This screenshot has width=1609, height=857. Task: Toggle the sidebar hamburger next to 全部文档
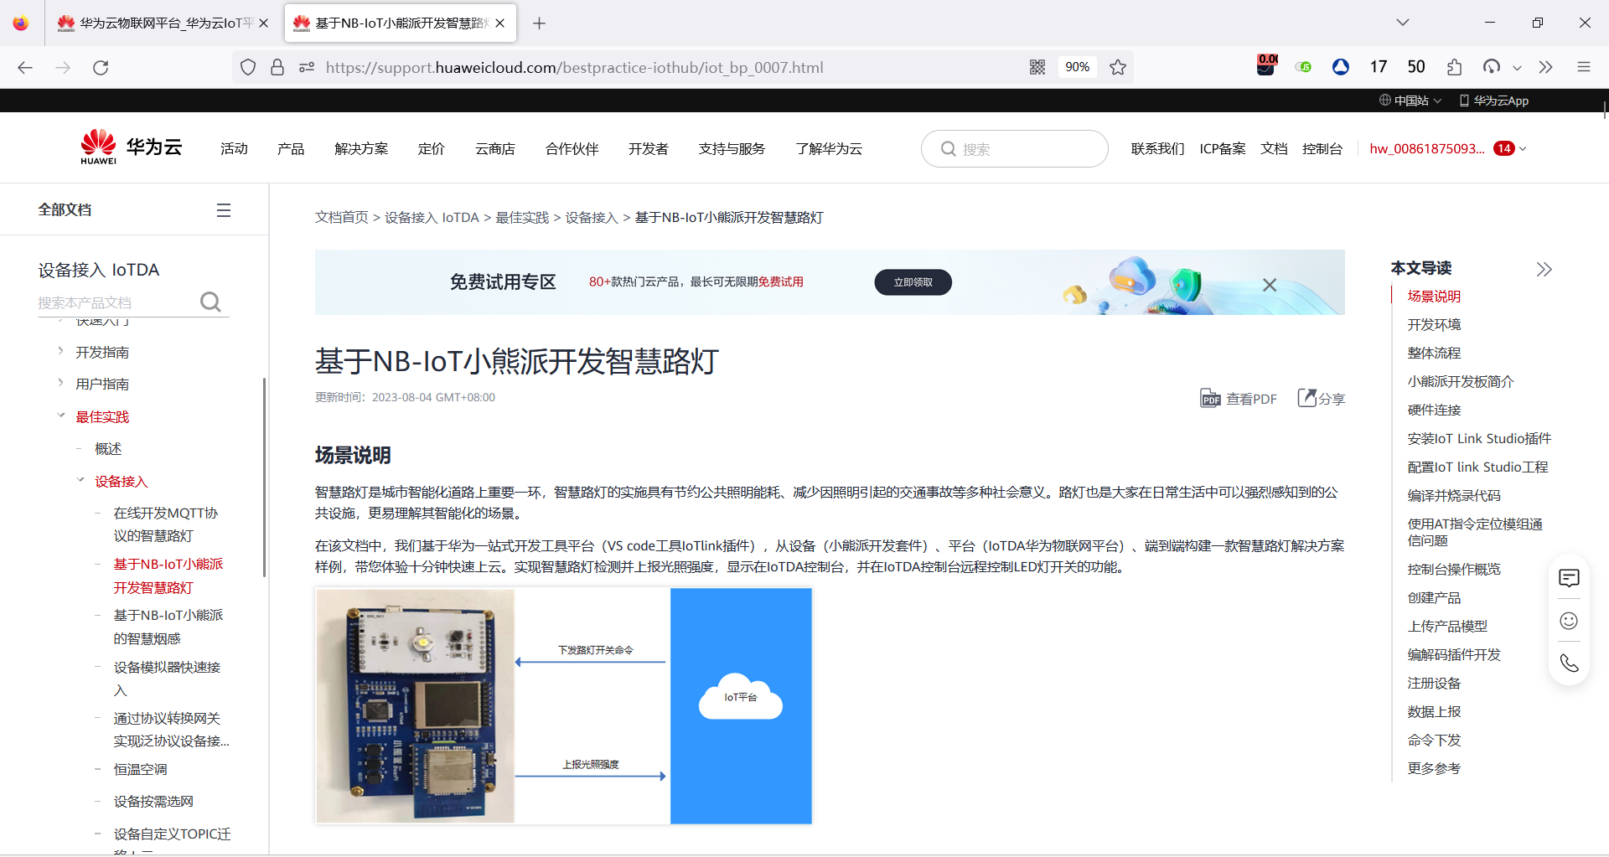pyautogui.click(x=223, y=209)
